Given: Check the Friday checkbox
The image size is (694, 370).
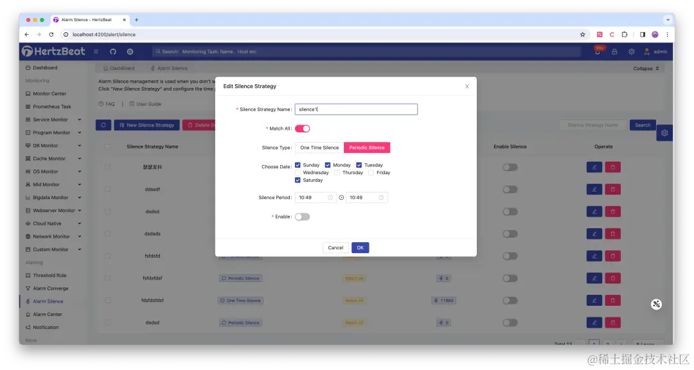Looking at the screenshot, I should pos(371,173).
